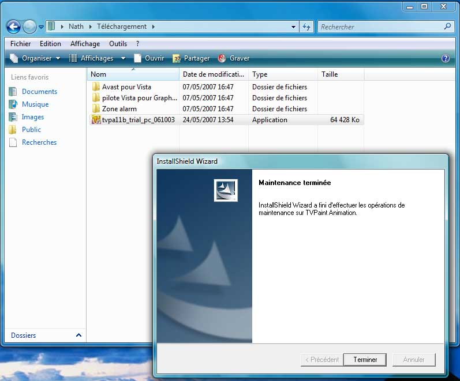Click the InstallShield logo icon
This screenshot has height=381, width=460.
click(x=226, y=190)
